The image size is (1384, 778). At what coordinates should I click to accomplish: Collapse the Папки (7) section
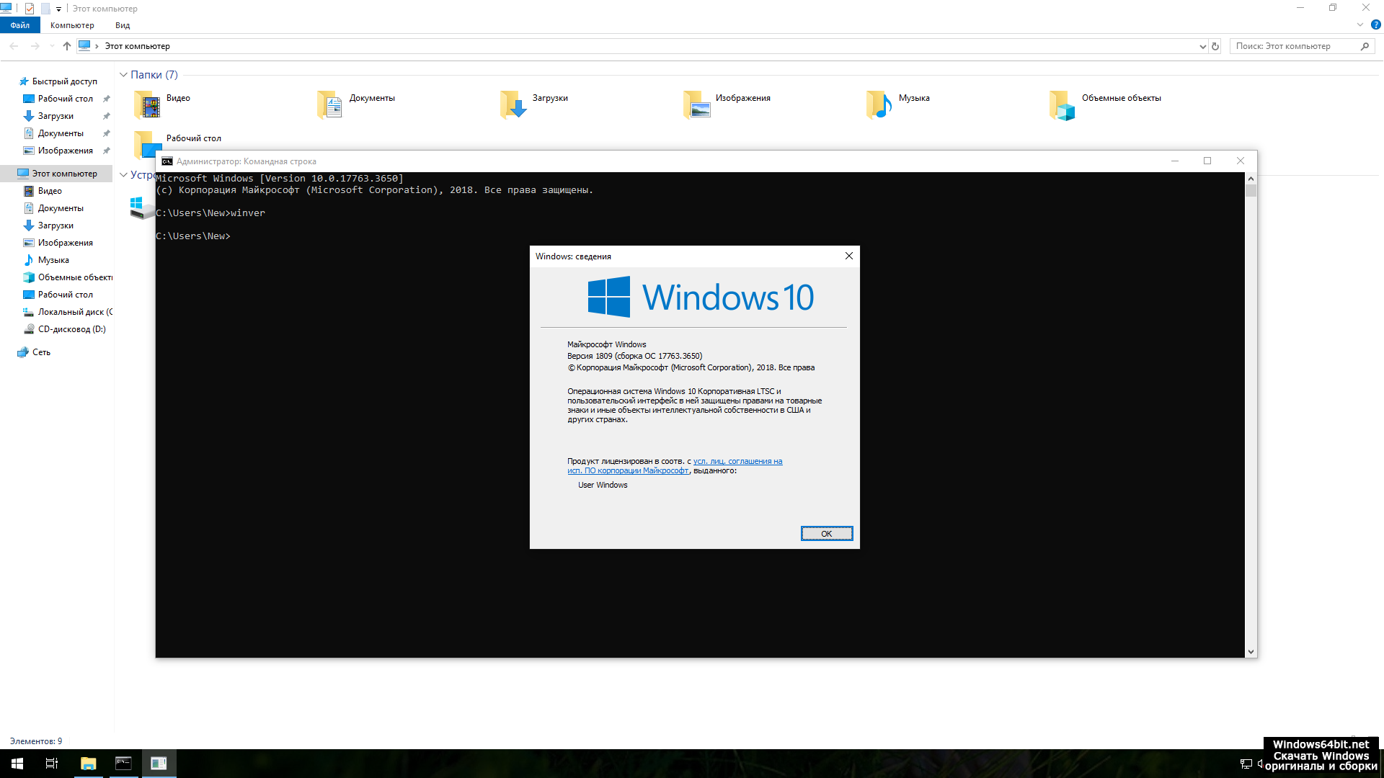(x=123, y=75)
